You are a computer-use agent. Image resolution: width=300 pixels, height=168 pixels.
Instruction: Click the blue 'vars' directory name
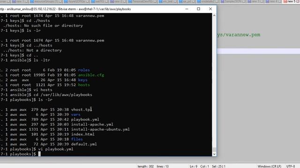(x=76, y=114)
